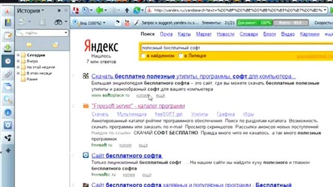Click the Мультимедиа sublink under Freesoft server

coord(132,114)
